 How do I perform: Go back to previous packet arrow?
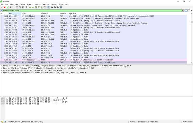pyautogui.click(x=30, y=7)
